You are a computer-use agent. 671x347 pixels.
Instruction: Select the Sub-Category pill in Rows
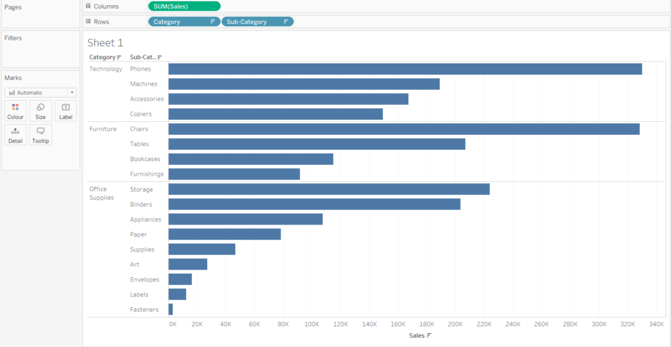point(258,22)
